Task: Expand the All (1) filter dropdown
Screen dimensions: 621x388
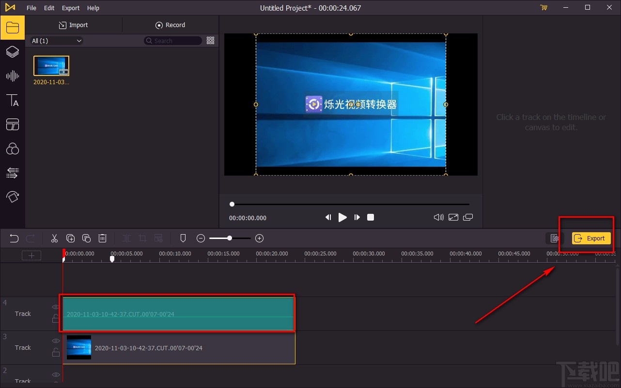Action: pyautogui.click(x=57, y=41)
